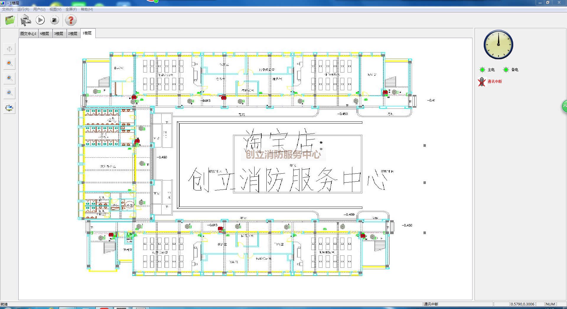Switch to the 2楼层 tab
Image resolution: width=567 pixels, height=309 pixels.
pos(73,34)
